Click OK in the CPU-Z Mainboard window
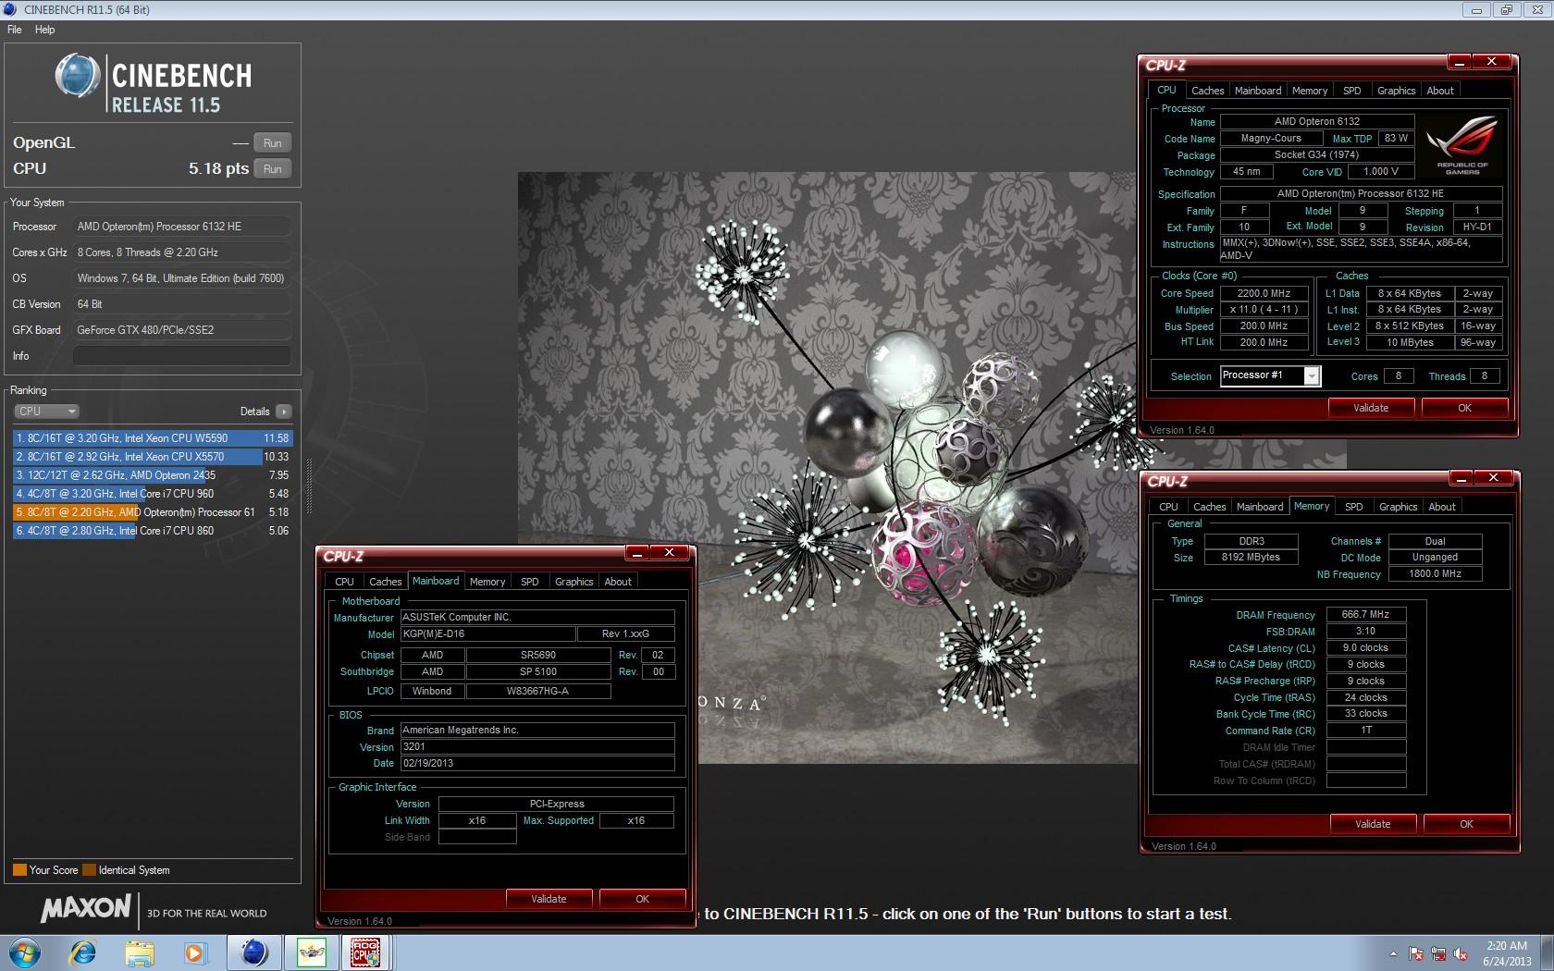The width and height of the screenshot is (1554, 971). pos(642,899)
